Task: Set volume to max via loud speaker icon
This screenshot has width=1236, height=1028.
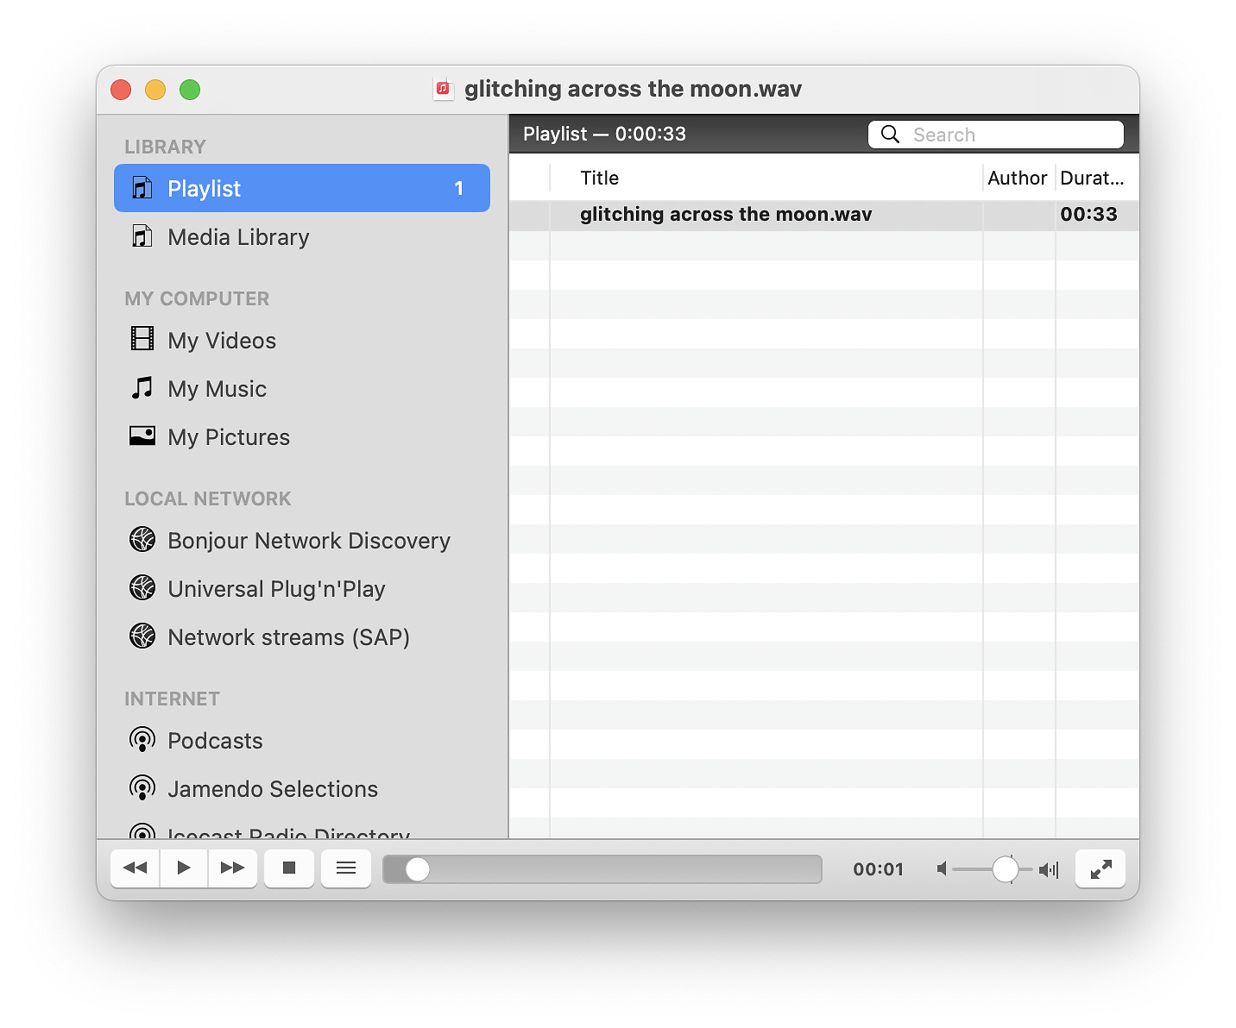Action: click(1049, 869)
